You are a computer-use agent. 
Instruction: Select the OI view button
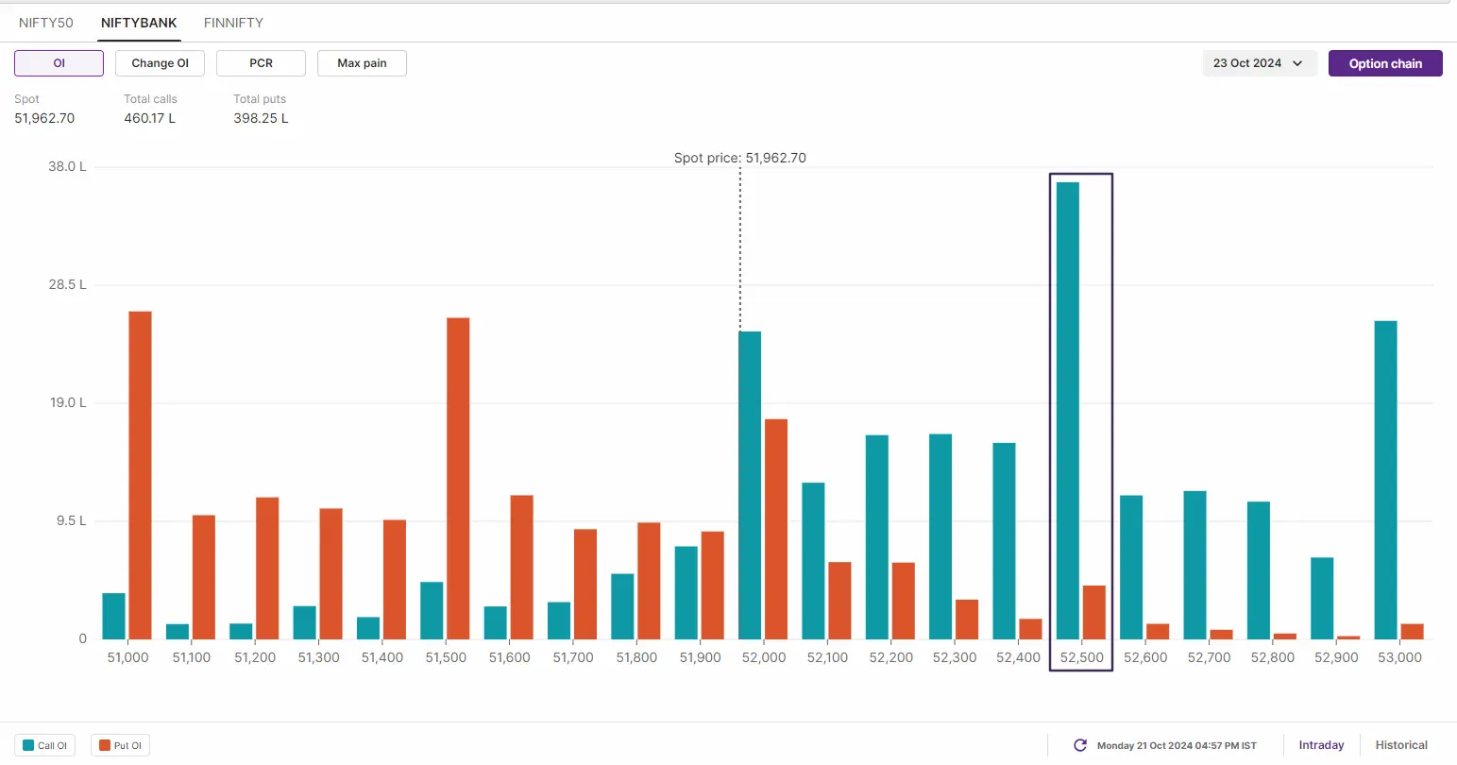[x=59, y=63]
